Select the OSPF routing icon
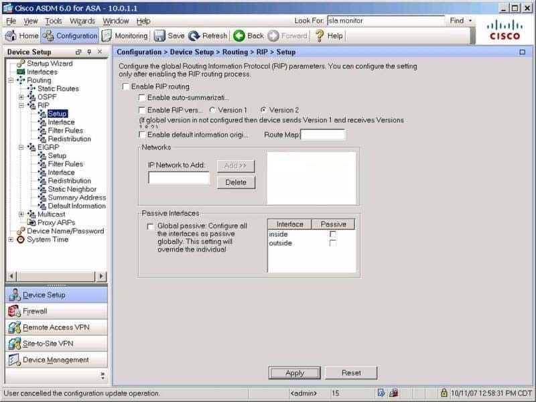Viewport: 536px width, 402px height. [31, 97]
